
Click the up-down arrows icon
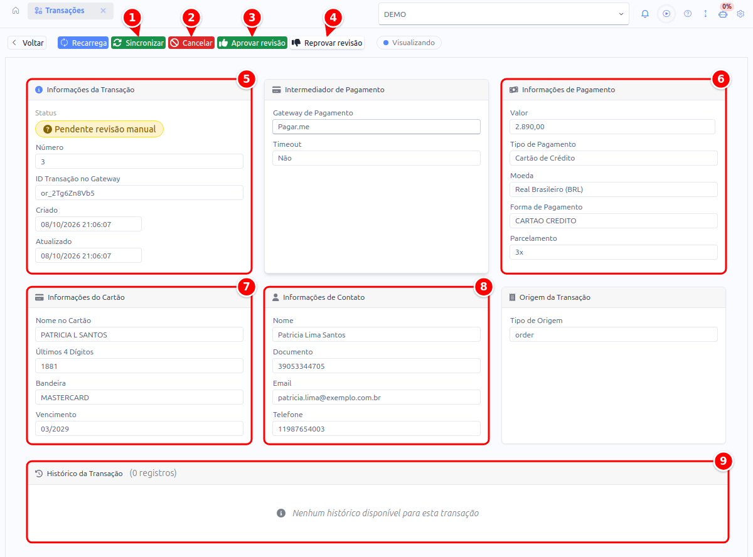click(x=705, y=14)
